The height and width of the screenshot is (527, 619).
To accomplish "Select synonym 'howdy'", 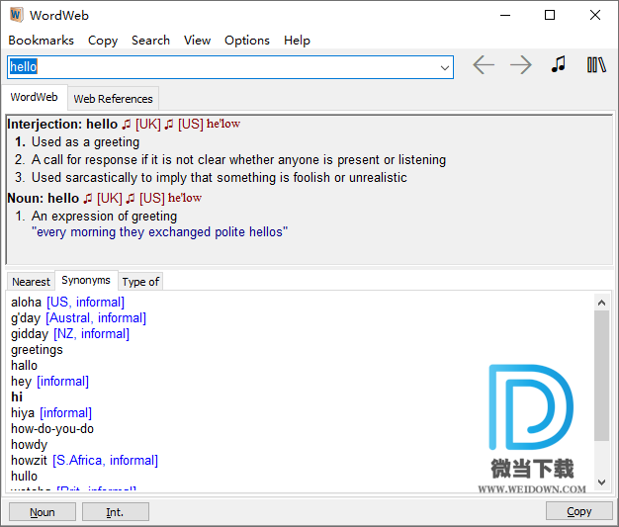I will [x=30, y=445].
